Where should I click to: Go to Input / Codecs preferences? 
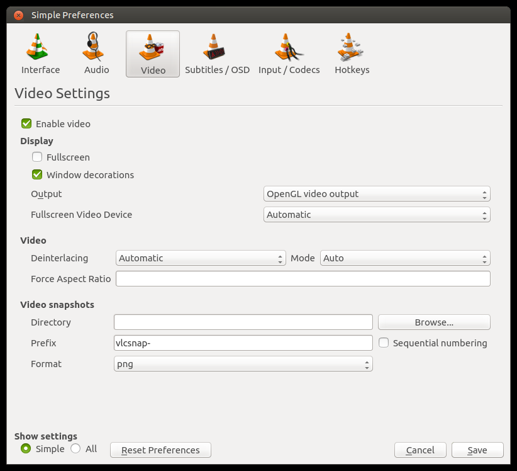click(x=289, y=53)
